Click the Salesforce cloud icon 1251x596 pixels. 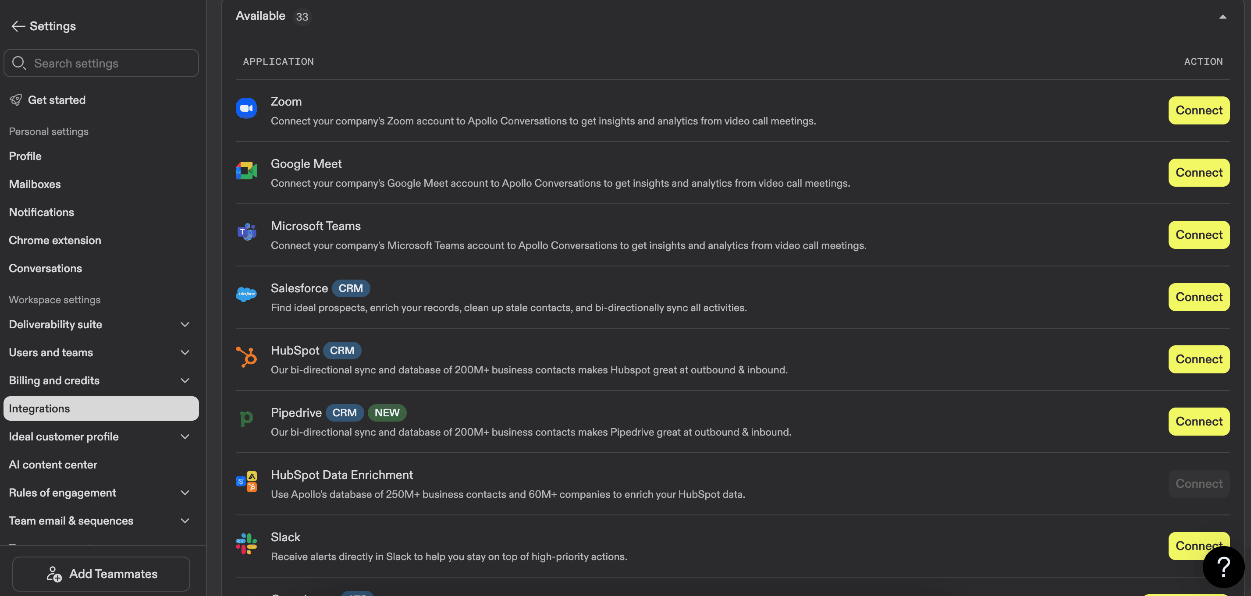[x=246, y=294]
